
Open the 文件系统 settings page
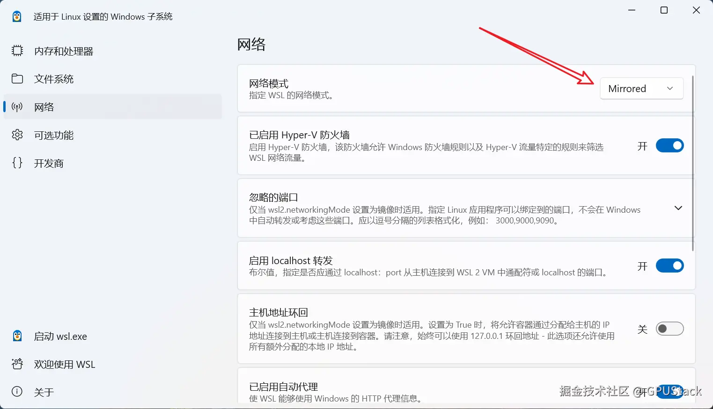pos(112,79)
